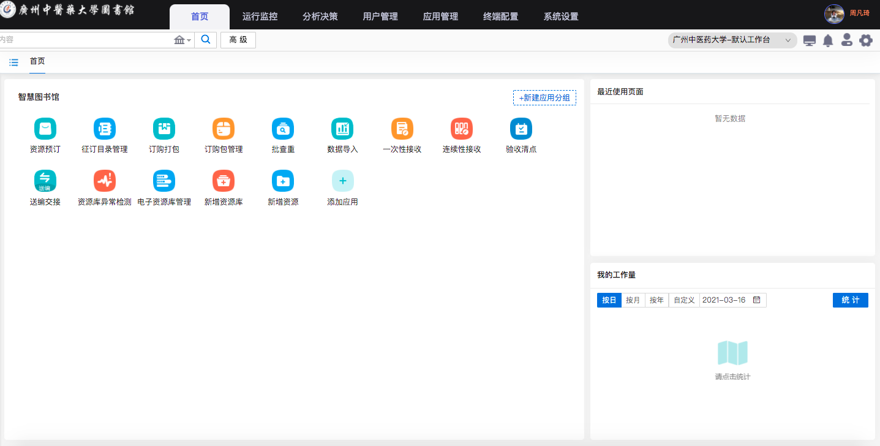Screen dimensions: 880x446
Task: Open the notification bell icon
Action: pyautogui.click(x=828, y=41)
